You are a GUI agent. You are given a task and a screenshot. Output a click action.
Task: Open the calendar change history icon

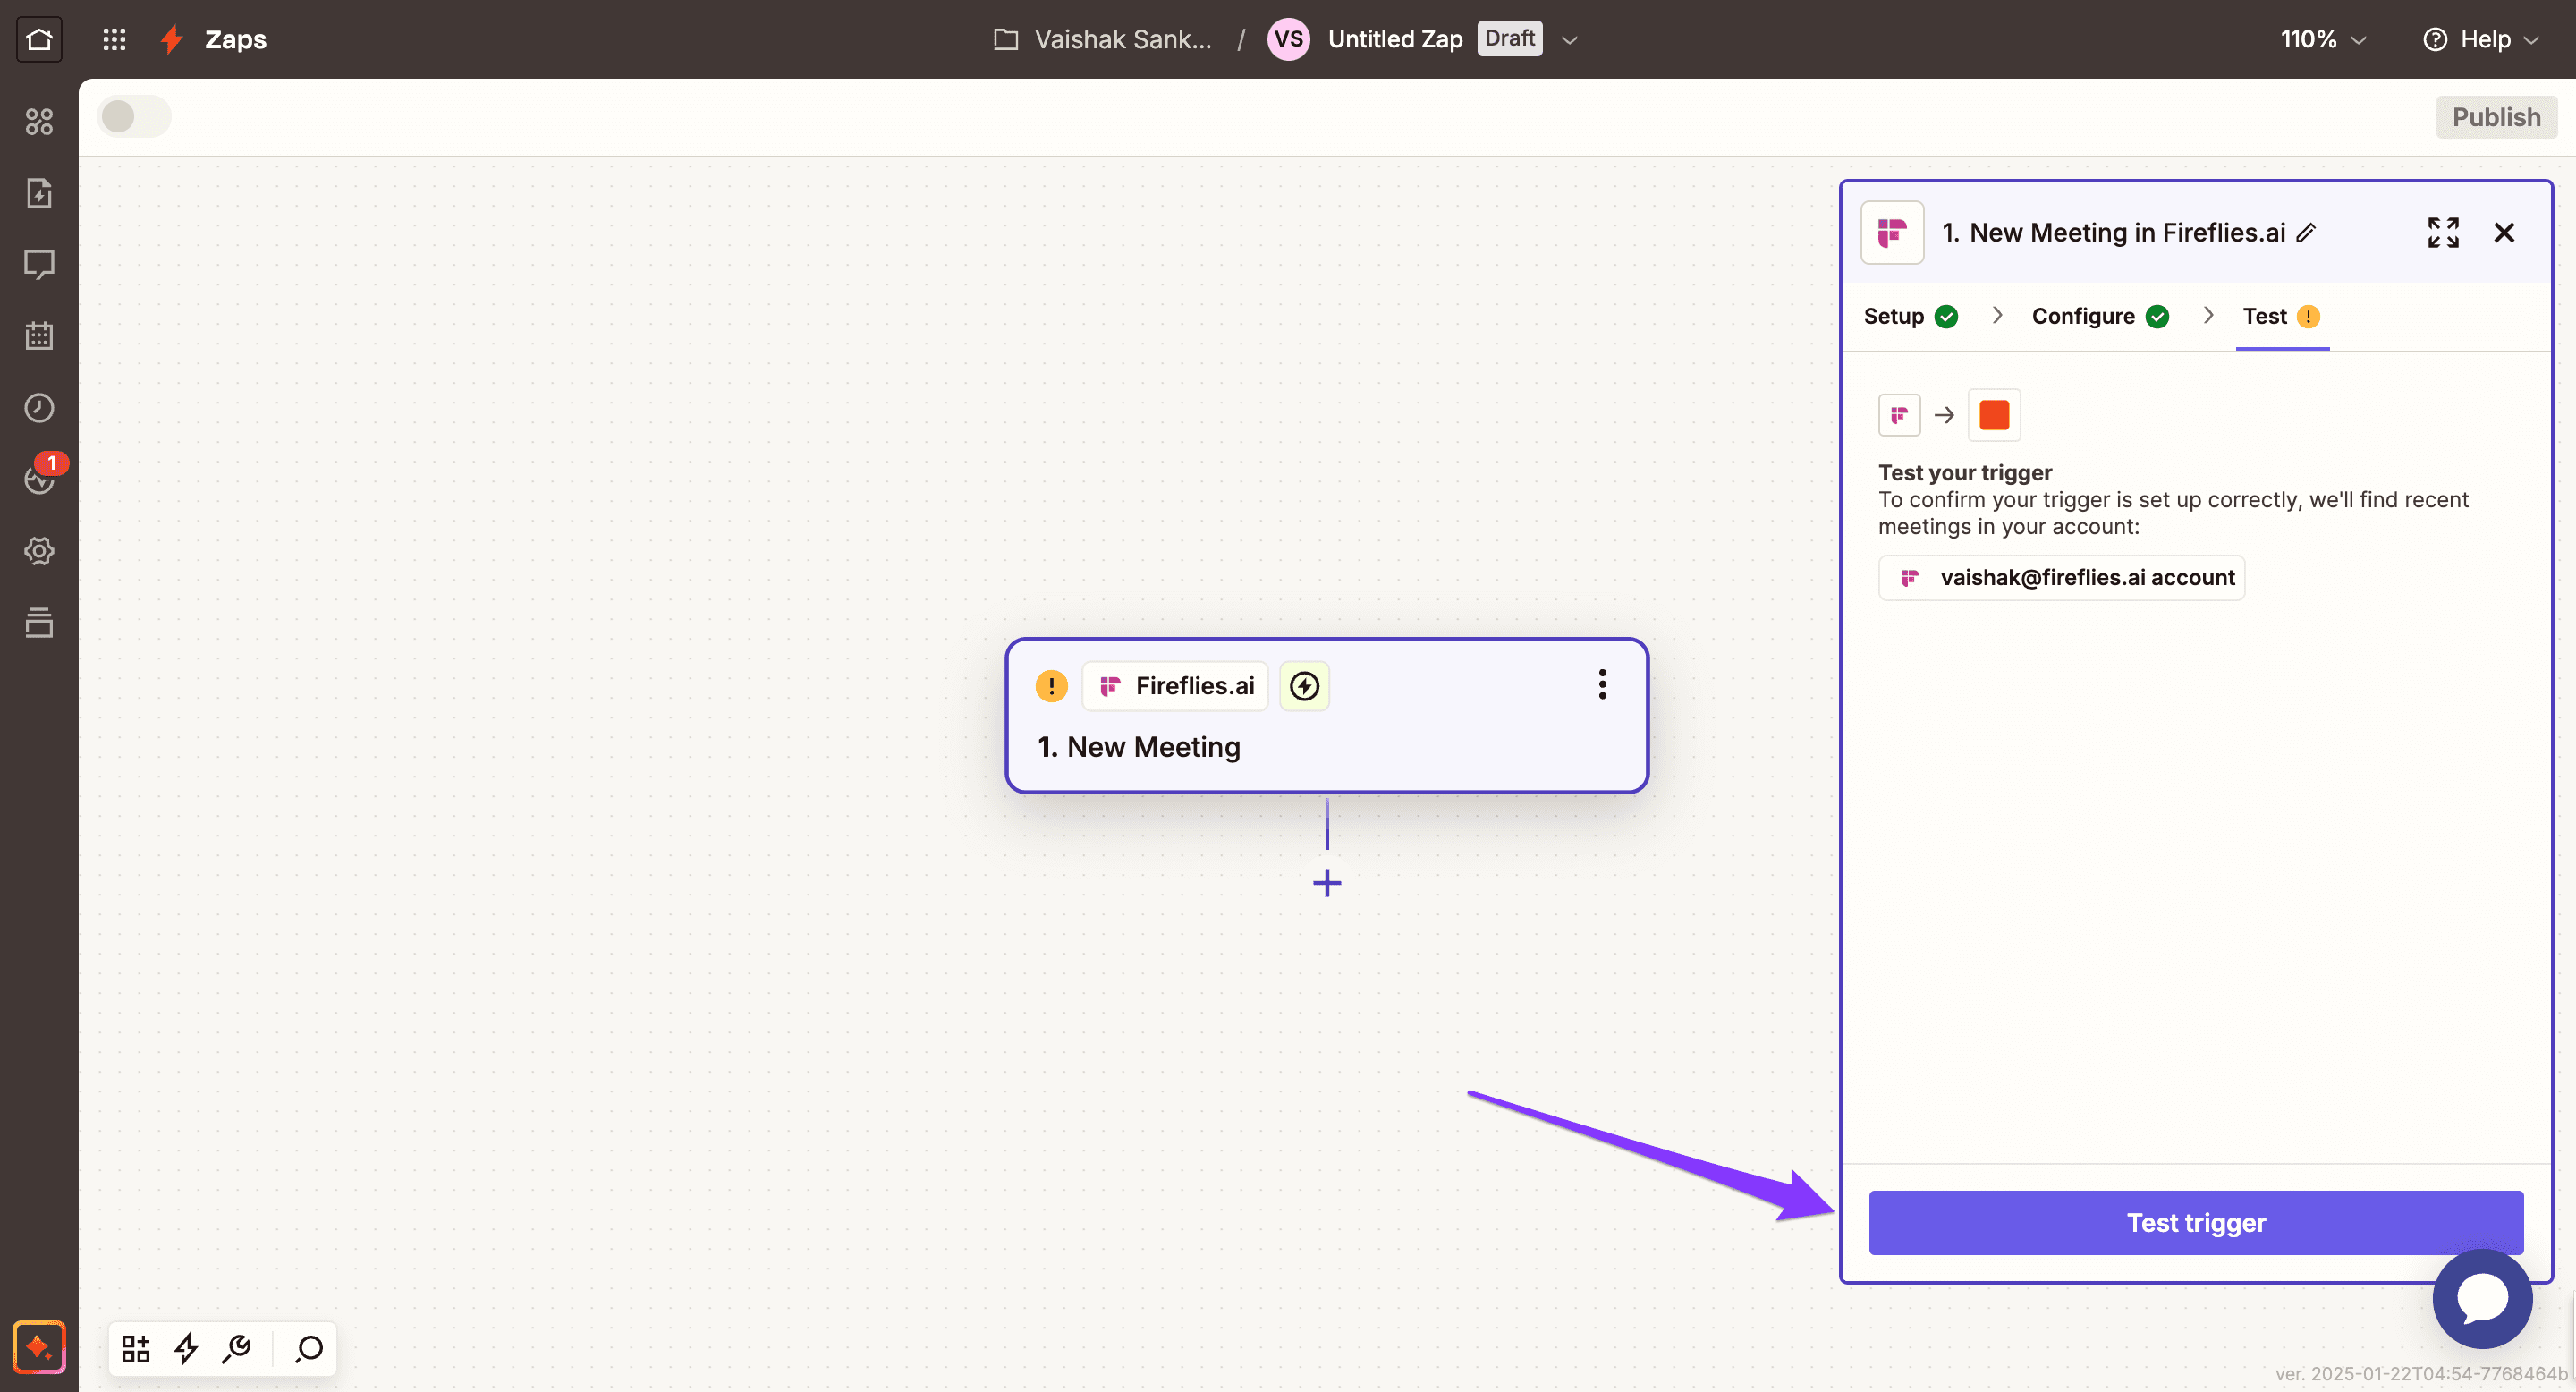tap(39, 336)
